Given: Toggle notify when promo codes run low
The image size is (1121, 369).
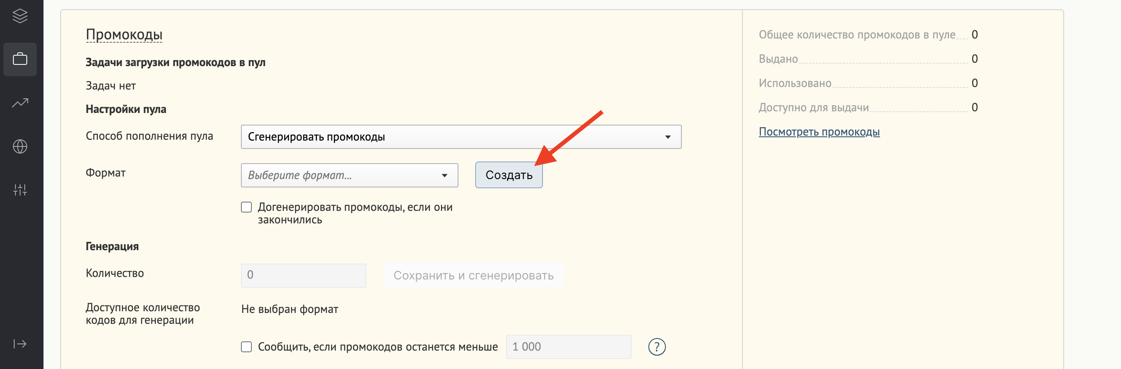Looking at the screenshot, I should (x=246, y=347).
